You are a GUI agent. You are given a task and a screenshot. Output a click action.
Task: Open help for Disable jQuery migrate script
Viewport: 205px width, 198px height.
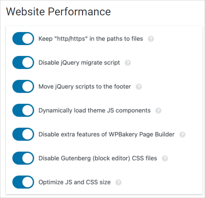pos(128,63)
